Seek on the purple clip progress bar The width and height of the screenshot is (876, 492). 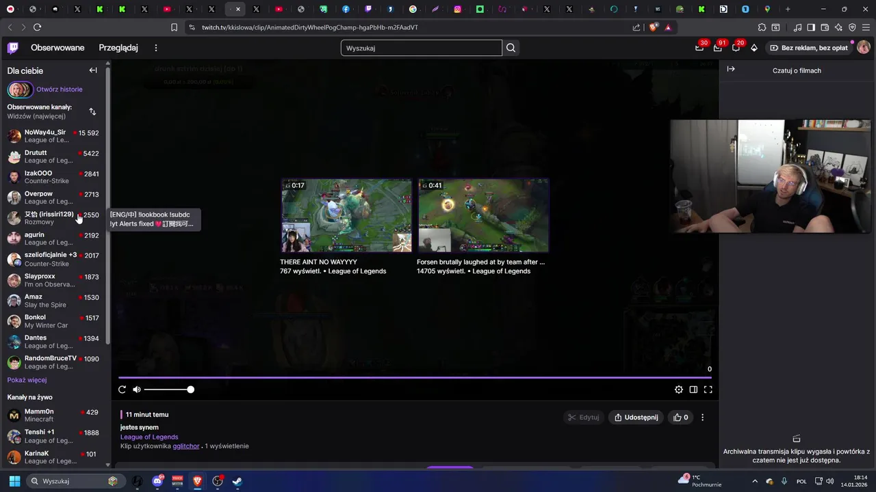(415, 377)
